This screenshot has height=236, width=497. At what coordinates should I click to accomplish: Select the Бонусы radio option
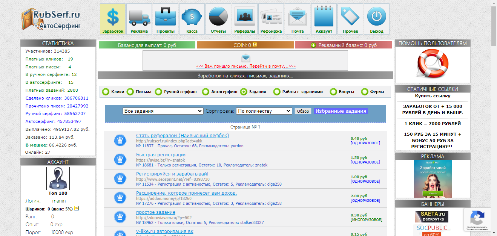(x=333, y=92)
